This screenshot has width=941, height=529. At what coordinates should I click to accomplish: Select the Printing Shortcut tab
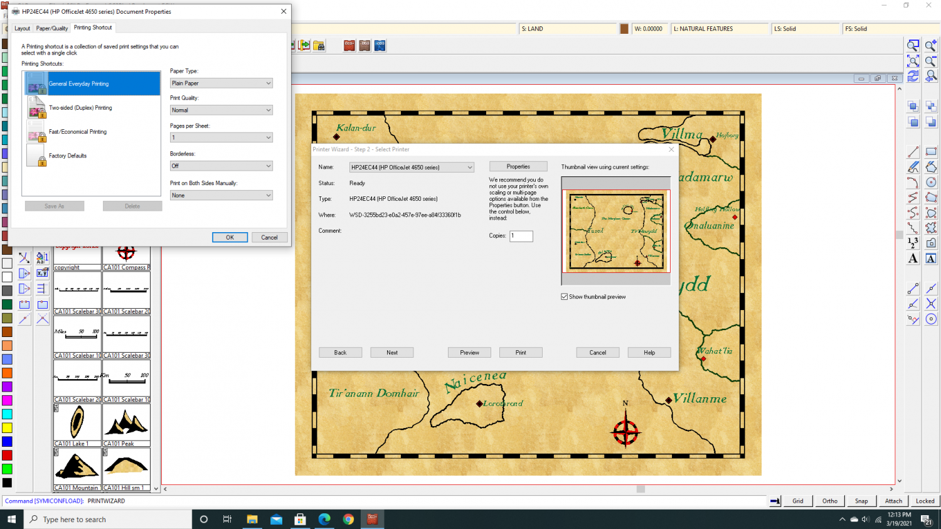pos(93,28)
